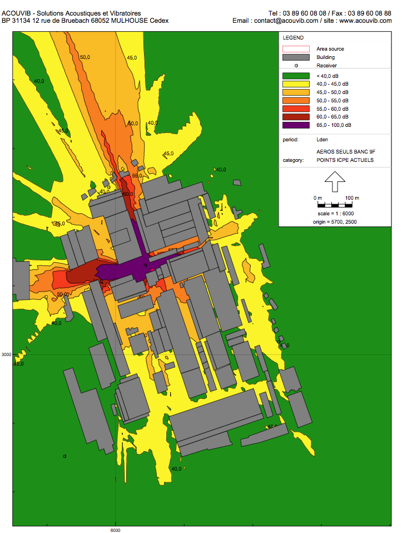This screenshot has height=533, width=402.
Task: Choose the orange 50,0 - 55,0 dB swatch
Action: (x=296, y=100)
